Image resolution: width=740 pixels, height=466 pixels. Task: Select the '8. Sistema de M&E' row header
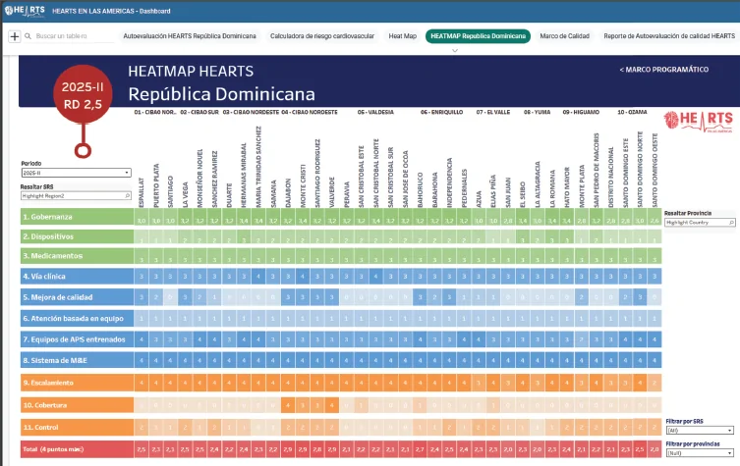[78, 360]
